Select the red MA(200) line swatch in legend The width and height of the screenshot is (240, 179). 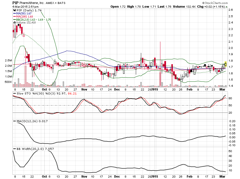[14, 17]
